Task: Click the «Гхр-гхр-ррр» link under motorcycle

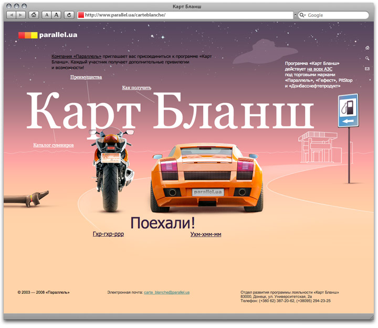Action: pyautogui.click(x=108, y=234)
